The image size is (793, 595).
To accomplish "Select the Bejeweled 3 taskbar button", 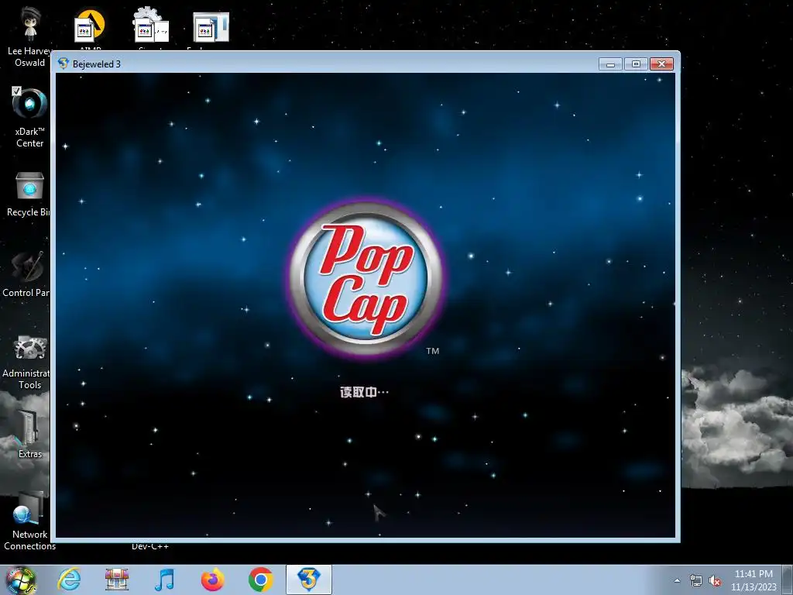I will pos(308,580).
